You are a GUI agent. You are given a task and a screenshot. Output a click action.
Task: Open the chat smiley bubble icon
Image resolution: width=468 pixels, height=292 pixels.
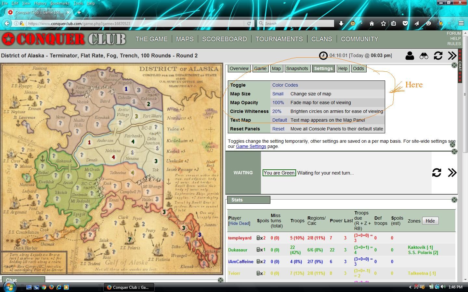point(429,23)
